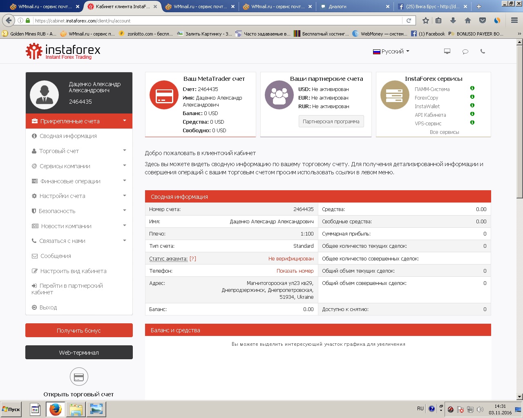Open the Пуск start button

(11, 409)
